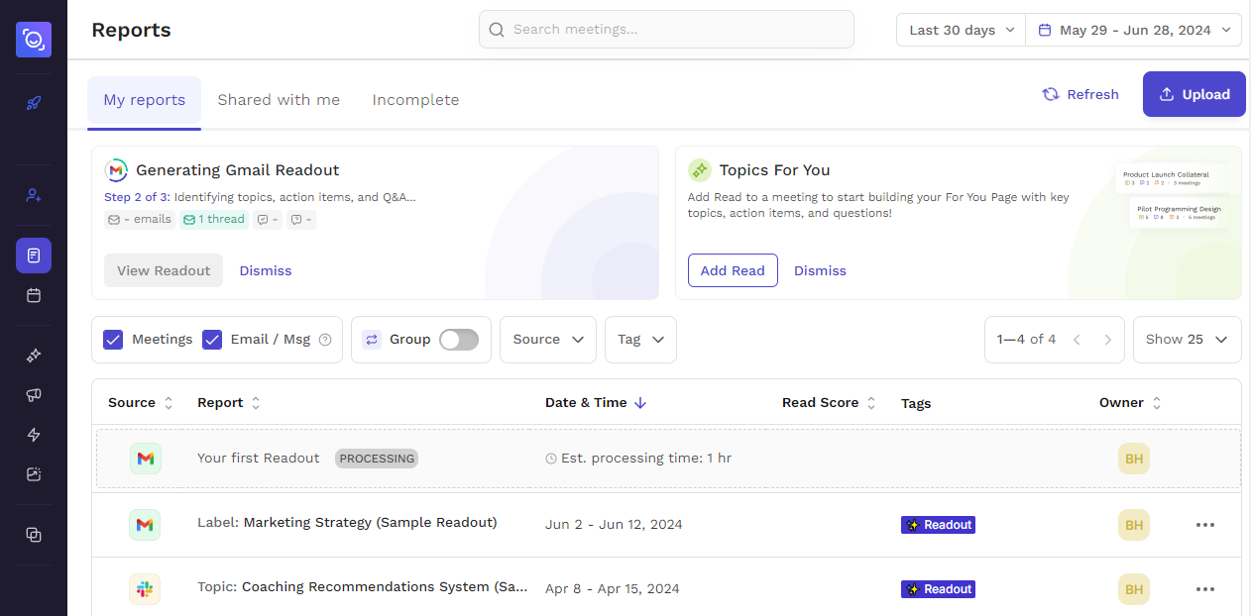Switch to the Shared with me tab
Image resolution: width=1251 pixels, height=616 pixels.
(279, 100)
